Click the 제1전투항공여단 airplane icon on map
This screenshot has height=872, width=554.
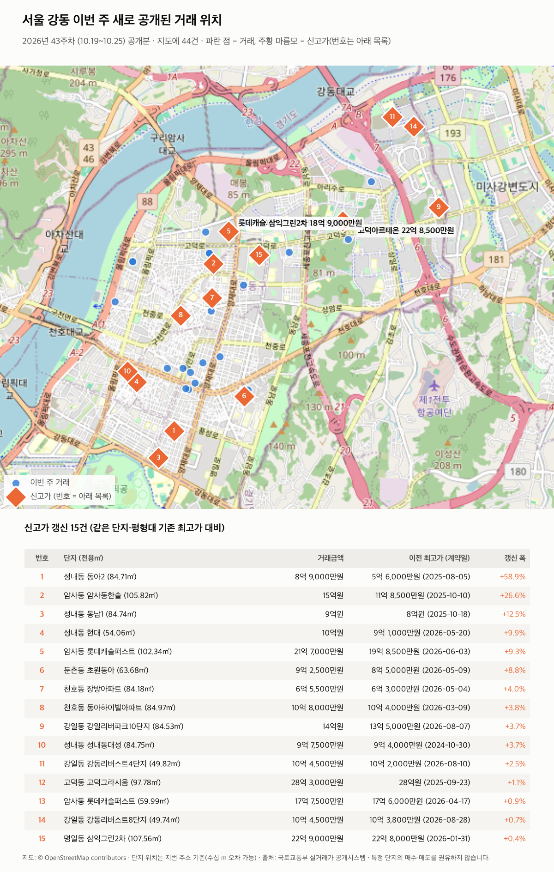434,385
